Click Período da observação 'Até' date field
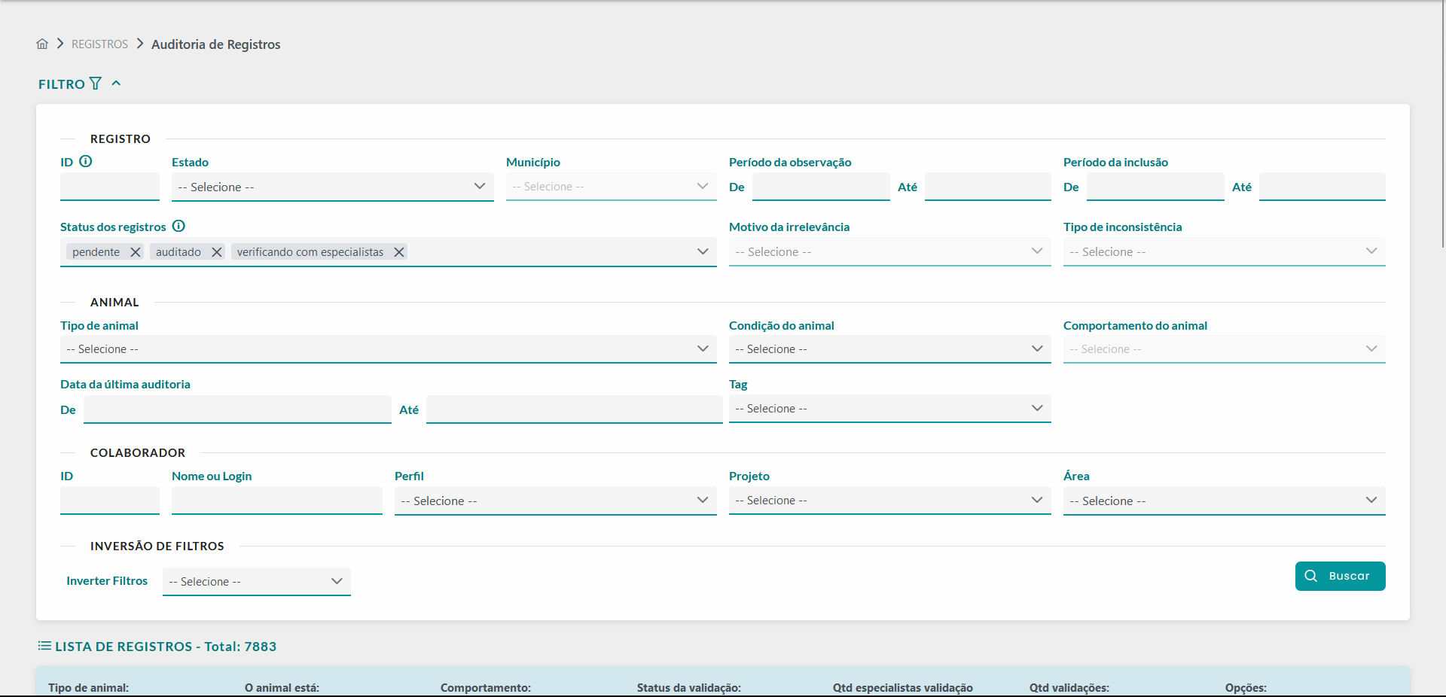 pos(988,187)
